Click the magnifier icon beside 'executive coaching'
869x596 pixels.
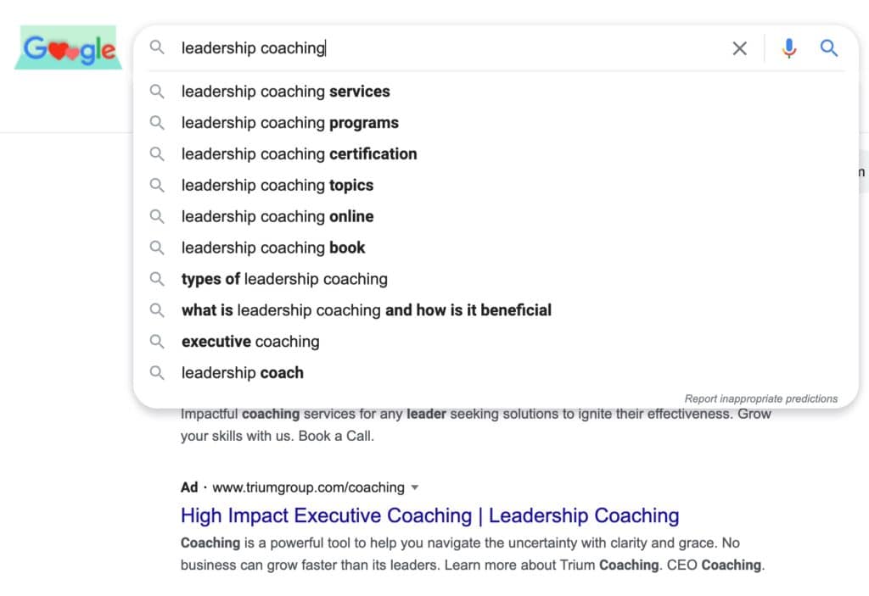(x=157, y=342)
